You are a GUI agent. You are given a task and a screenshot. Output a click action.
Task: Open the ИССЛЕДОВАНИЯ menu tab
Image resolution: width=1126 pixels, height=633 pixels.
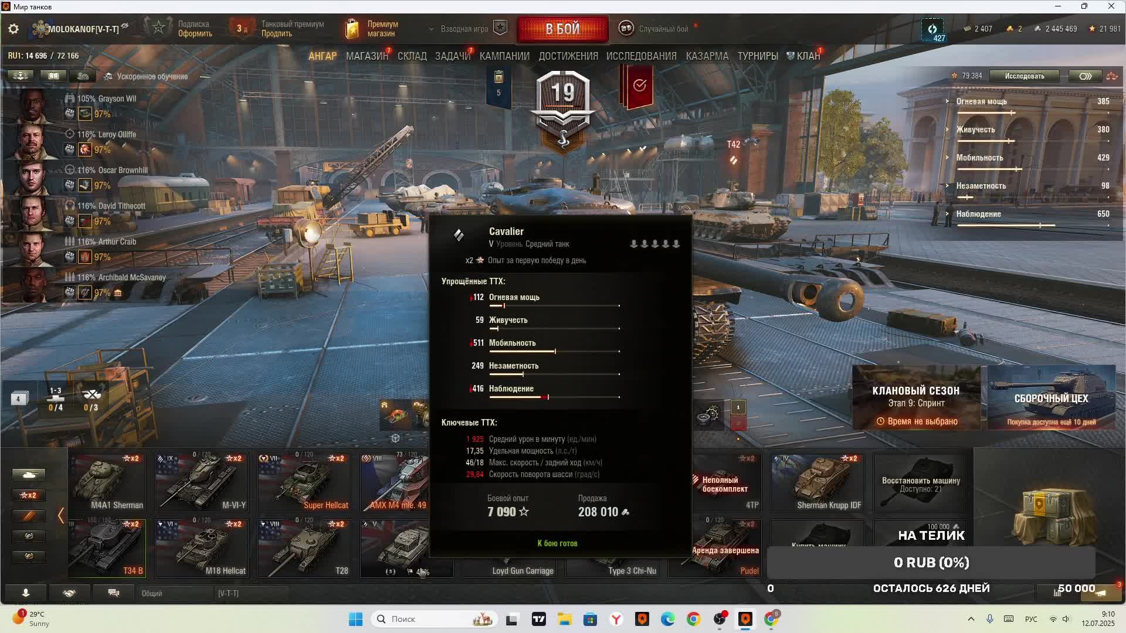tap(641, 56)
